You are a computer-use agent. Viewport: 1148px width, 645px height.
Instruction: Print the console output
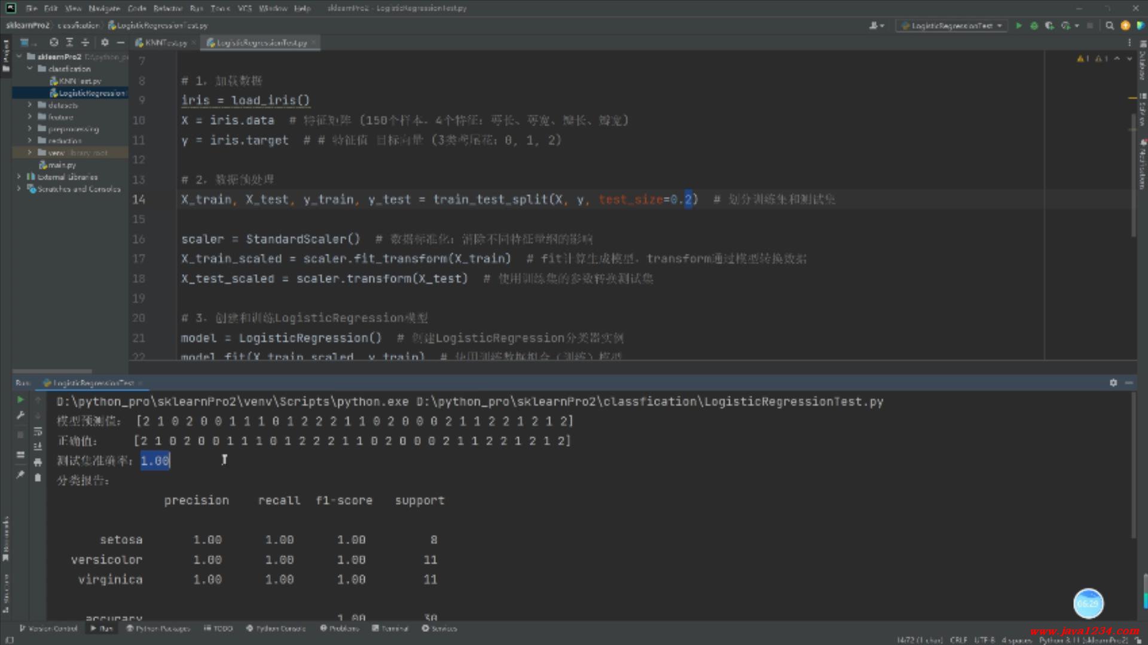coord(38,462)
